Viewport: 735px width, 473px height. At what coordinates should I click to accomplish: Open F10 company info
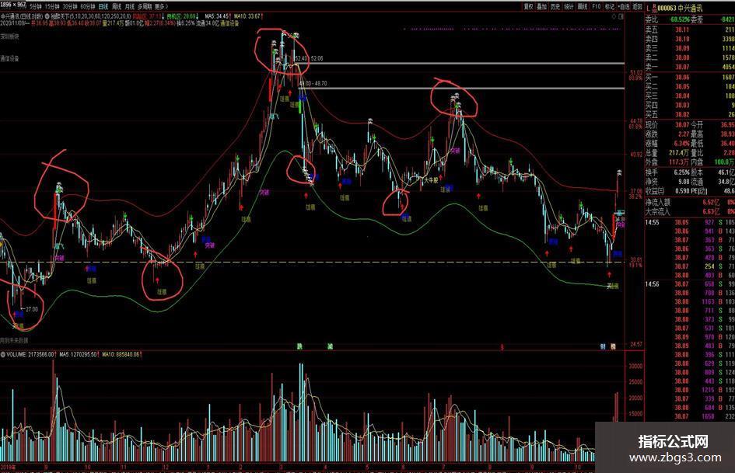pos(597,6)
